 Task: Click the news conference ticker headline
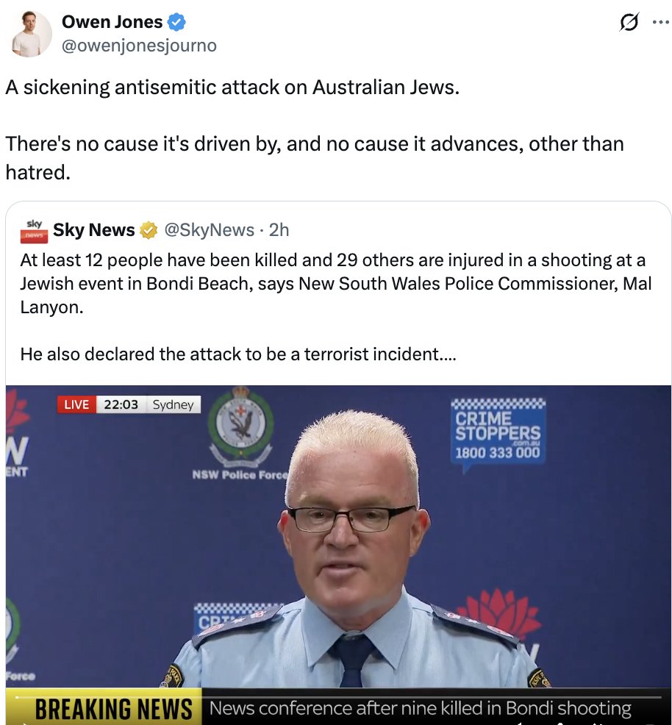421,708
